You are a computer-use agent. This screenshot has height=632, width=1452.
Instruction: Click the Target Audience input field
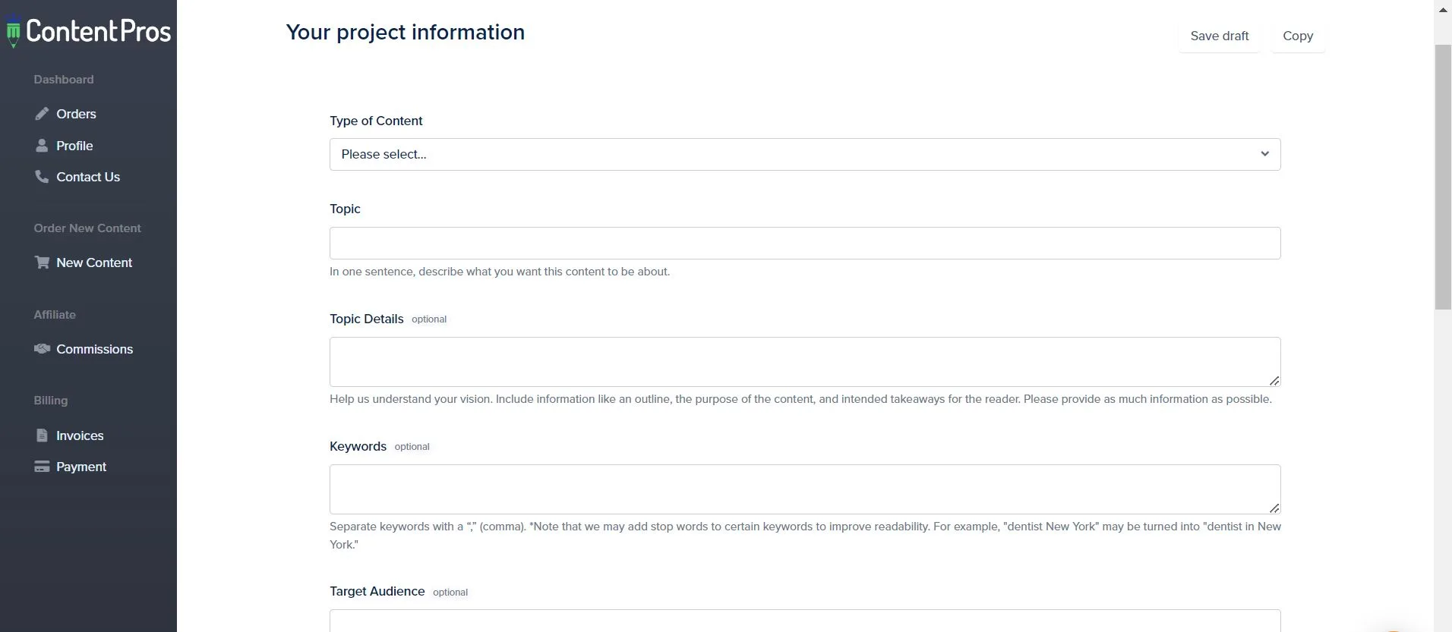click(x=805, y=621)
